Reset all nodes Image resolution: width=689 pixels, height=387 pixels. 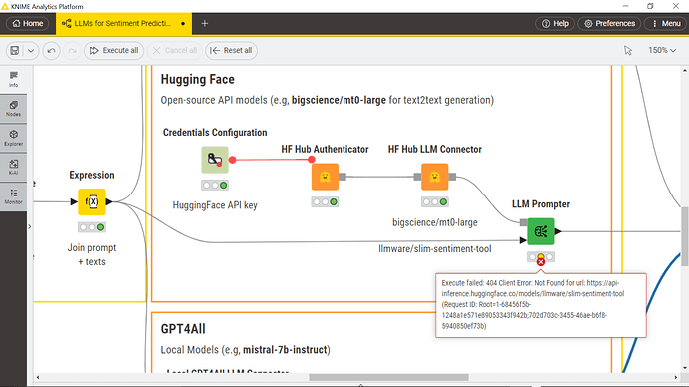point(231,51)
